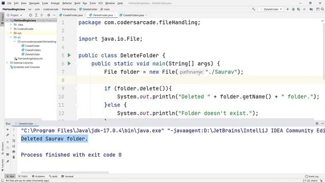Image resolution: width=325 pixels, height=183 pixels.
Task: Open the Build menu
Action: tap(77, 3)
